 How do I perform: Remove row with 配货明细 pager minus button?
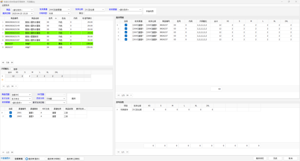131,95
